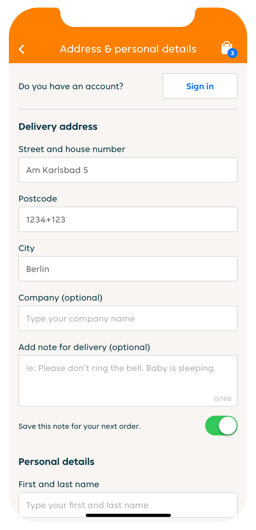The width and height of the screenshot is (256, 530).
Task: Focus the company name input field
Action: click(128, 318)
